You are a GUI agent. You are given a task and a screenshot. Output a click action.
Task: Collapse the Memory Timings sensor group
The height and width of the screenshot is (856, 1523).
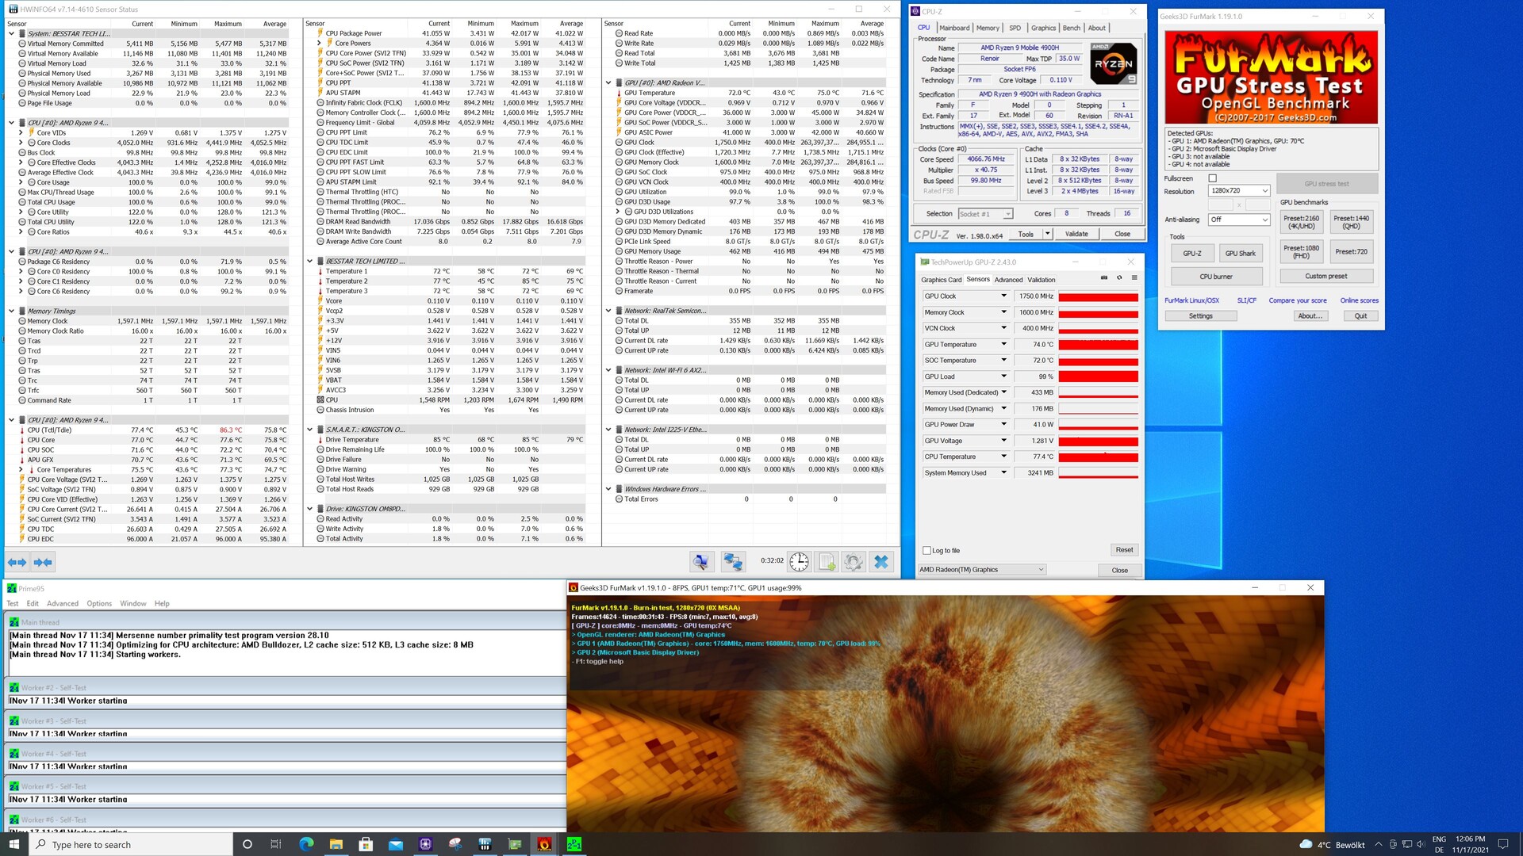[x=11, y=311]
